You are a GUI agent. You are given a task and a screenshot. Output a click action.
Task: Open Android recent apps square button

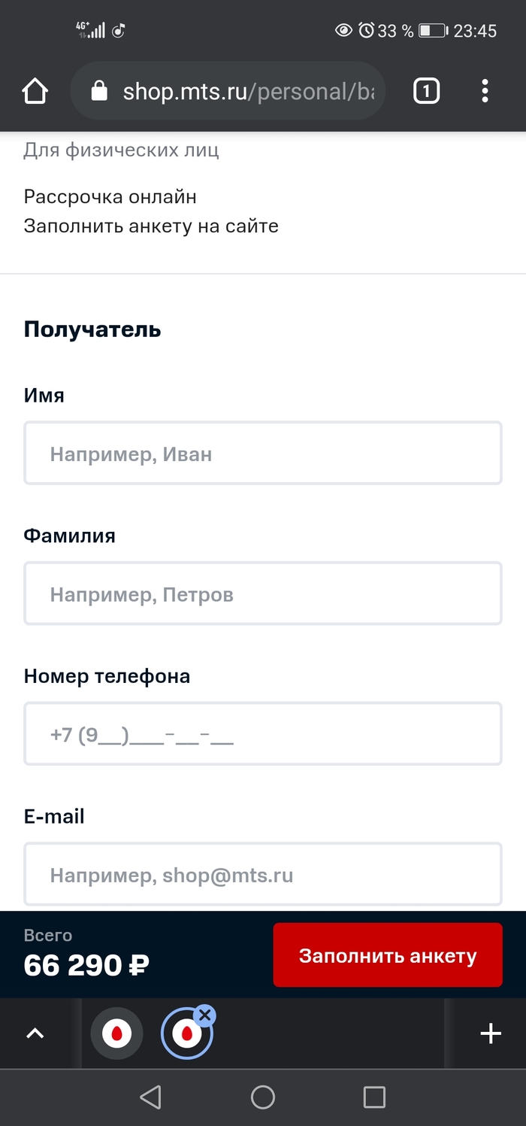tap(373, 1097)
